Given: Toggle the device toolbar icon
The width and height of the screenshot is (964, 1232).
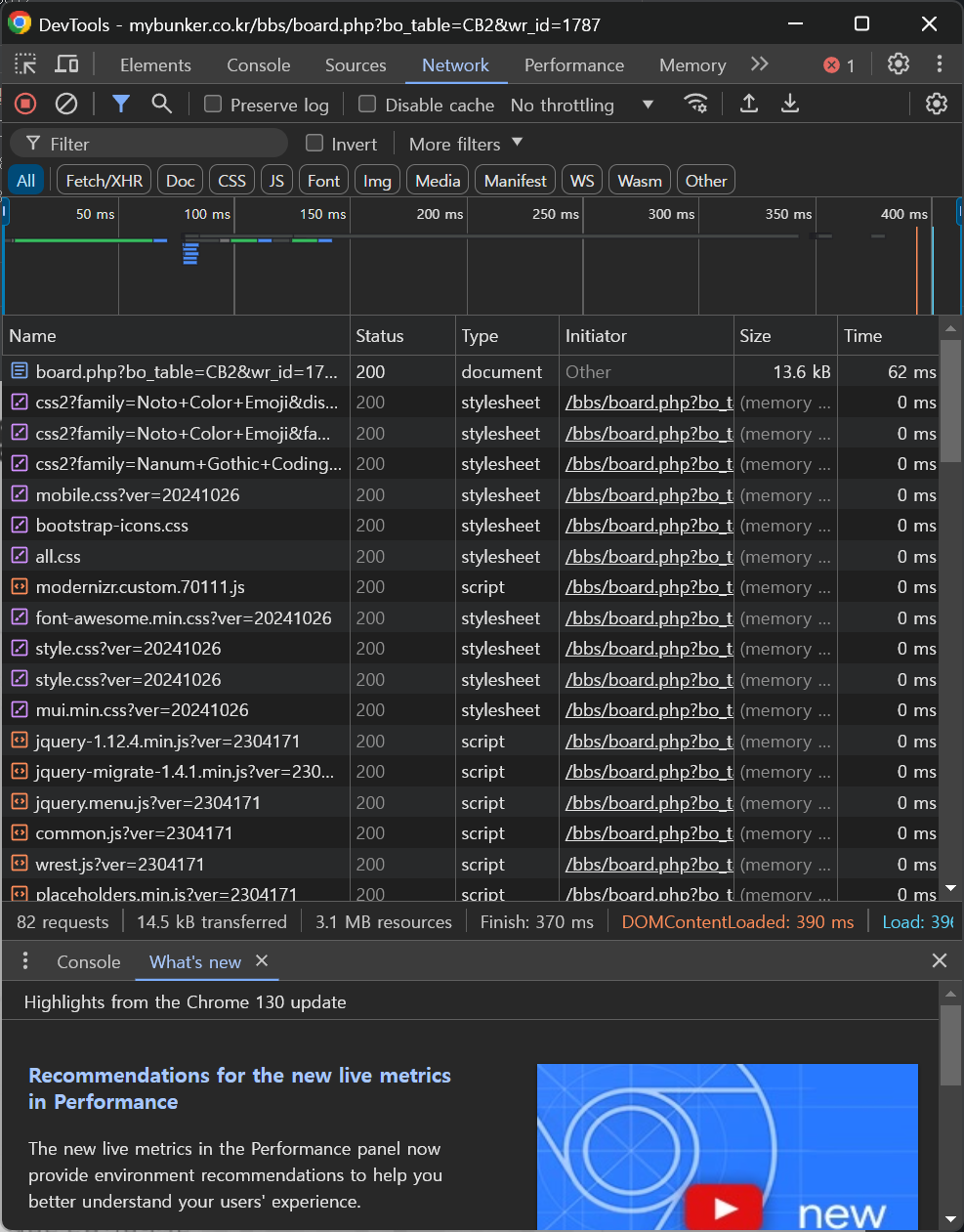Looking at the screenshot, I should 67,64.
